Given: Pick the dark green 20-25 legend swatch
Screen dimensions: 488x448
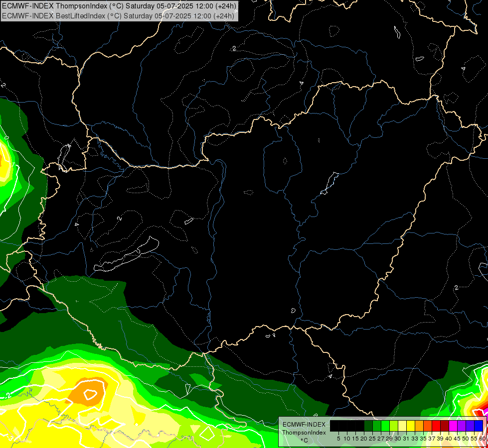Looking at the screenshot, I should tap(368, 426).
